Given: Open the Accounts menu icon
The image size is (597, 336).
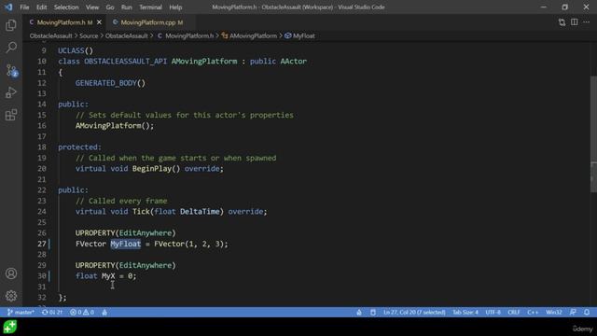Looking at the screenshot, I should click(11, 273).
